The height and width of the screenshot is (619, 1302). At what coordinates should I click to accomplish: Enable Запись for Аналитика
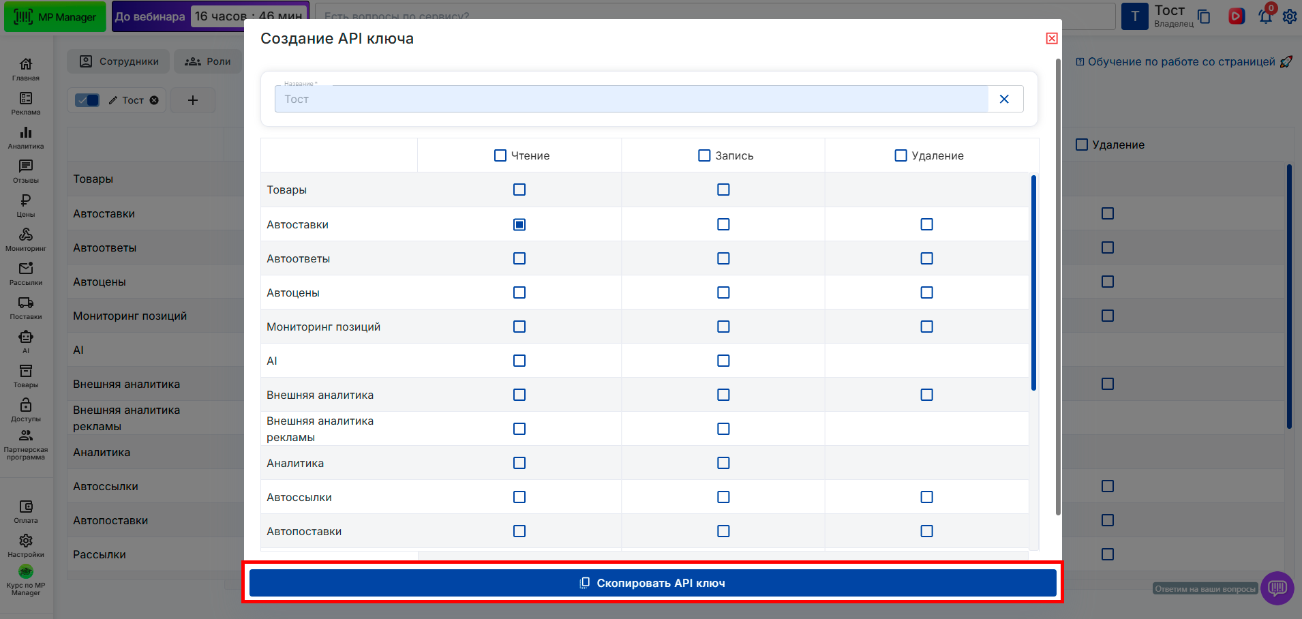point(723,463)
